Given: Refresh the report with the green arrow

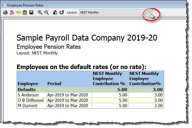Looking at the screenshot, I should pyautogui.click(x=62, y=12).
